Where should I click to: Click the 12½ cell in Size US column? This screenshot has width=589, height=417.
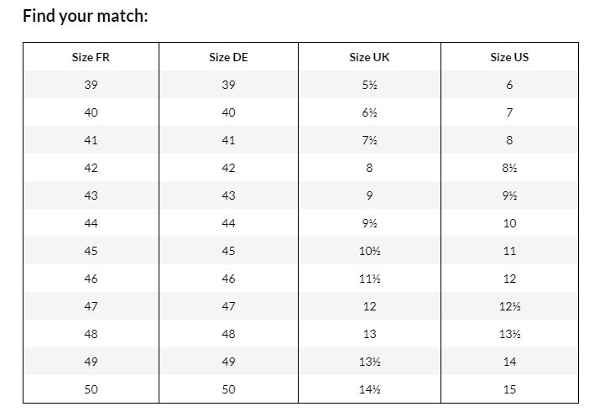pos(509,306)
